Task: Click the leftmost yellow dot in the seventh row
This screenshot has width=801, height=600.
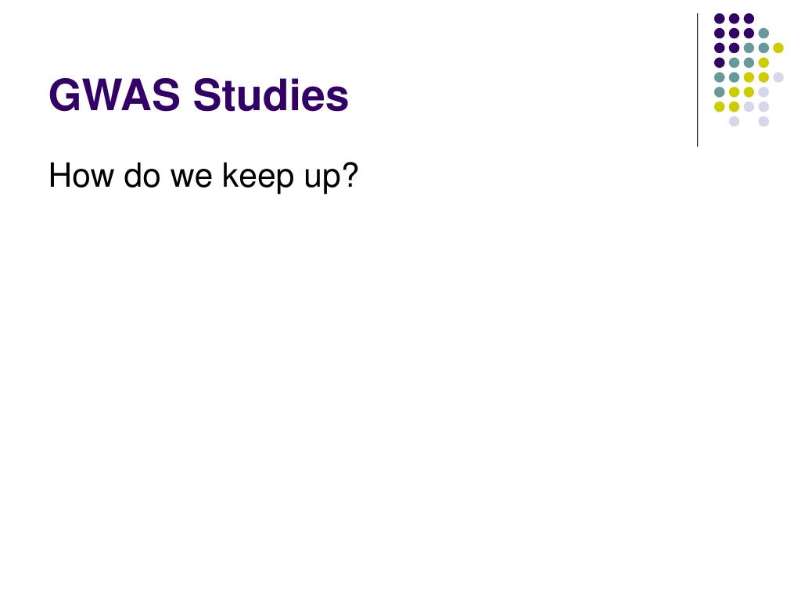Action: click(720, 106)
